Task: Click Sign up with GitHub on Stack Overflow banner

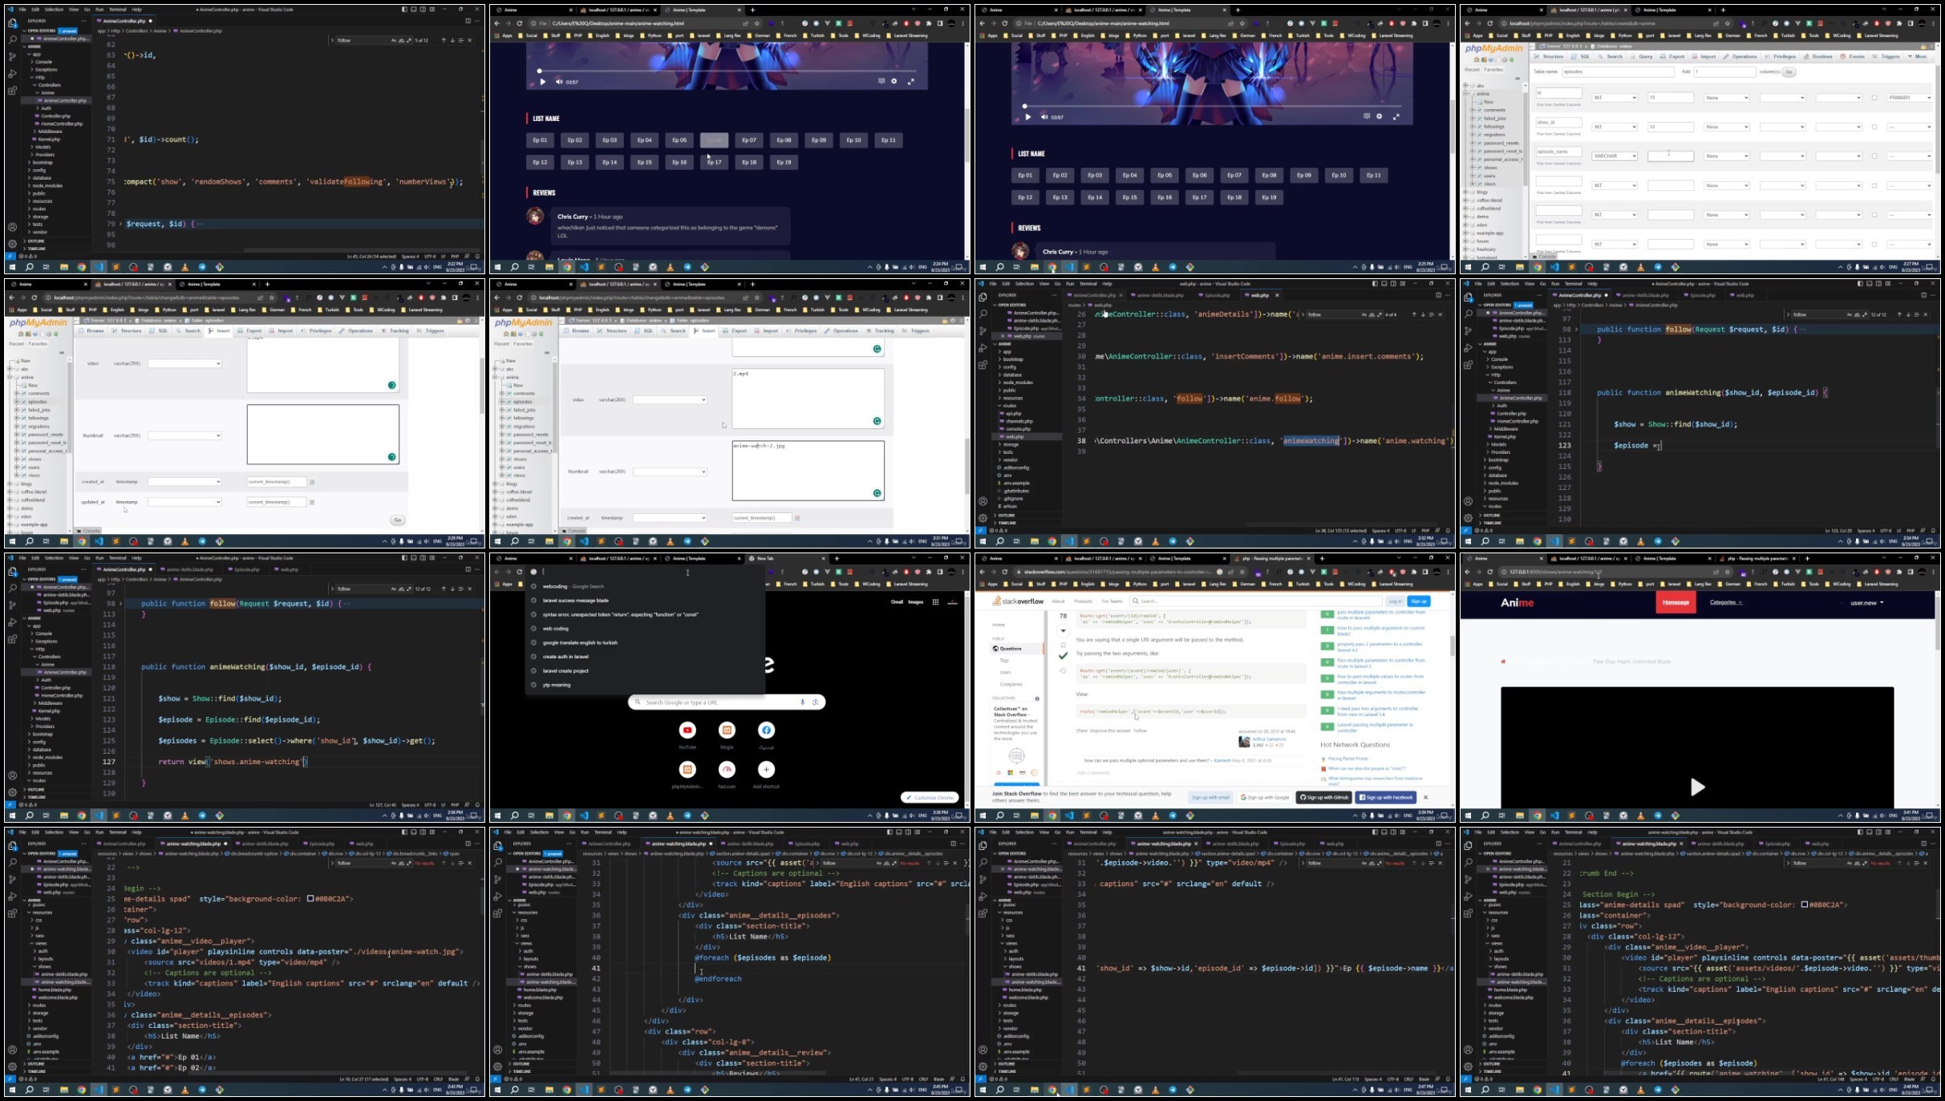Action: pos(1323,798)
